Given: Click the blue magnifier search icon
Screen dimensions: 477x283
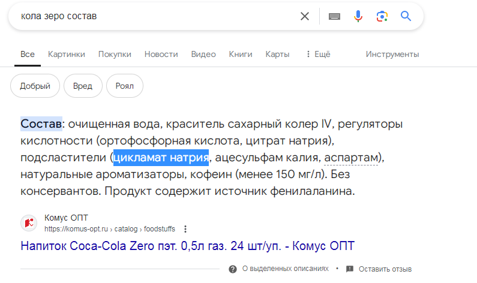Looking at the screenshot, I should pyautogui.click(x=406, y=16).
